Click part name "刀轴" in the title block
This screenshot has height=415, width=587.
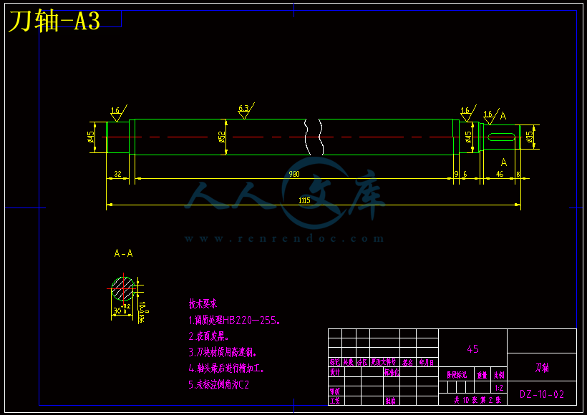[542, 368]
